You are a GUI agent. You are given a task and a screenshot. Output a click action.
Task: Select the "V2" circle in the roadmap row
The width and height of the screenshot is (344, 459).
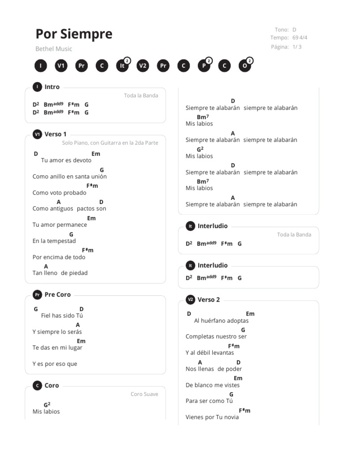click(x=142, y=66)
